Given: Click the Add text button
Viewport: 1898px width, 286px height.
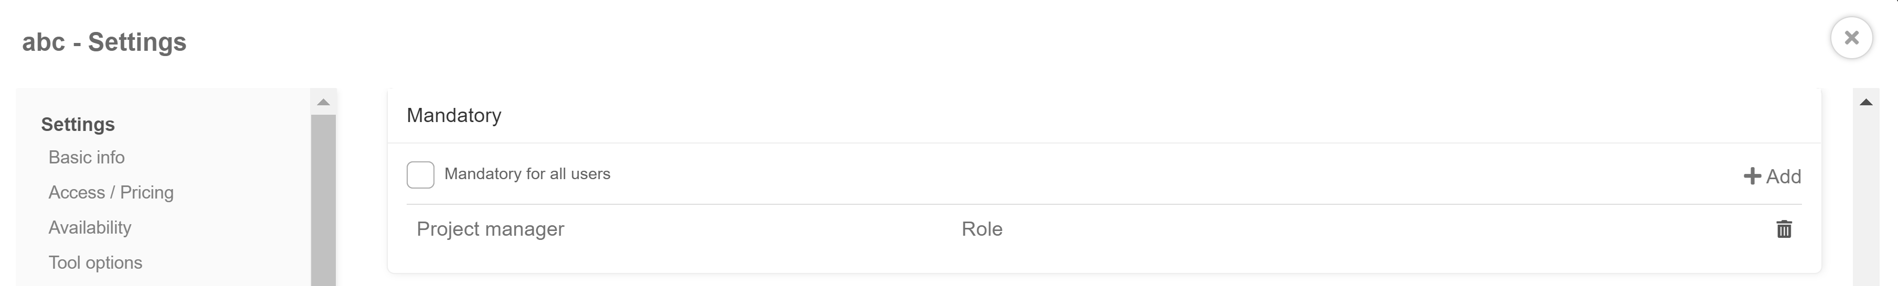Looking at the screenshot, I should point(1783,177).
